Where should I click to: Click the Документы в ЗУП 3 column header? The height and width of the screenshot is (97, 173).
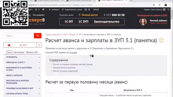coord(133,90)
